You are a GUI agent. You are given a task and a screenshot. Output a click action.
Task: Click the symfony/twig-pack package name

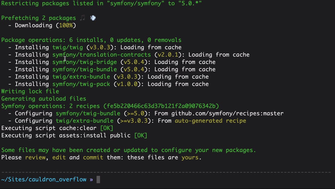pos(81,84)
